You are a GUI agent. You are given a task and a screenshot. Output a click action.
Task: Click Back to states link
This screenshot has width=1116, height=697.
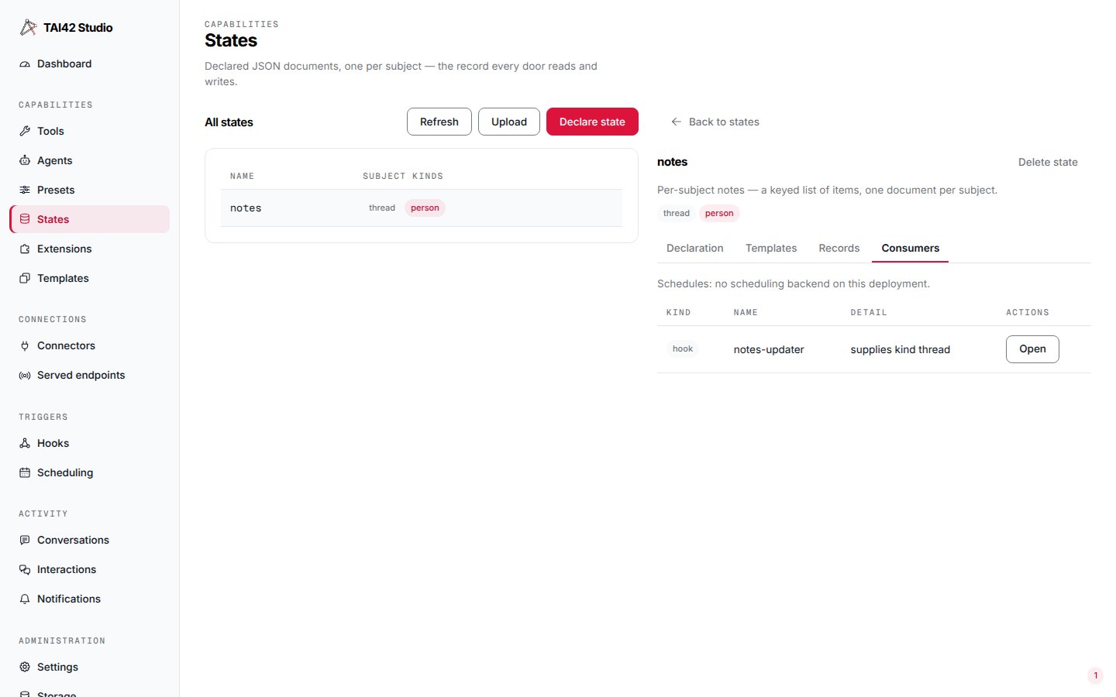click(x=715, y=122)
